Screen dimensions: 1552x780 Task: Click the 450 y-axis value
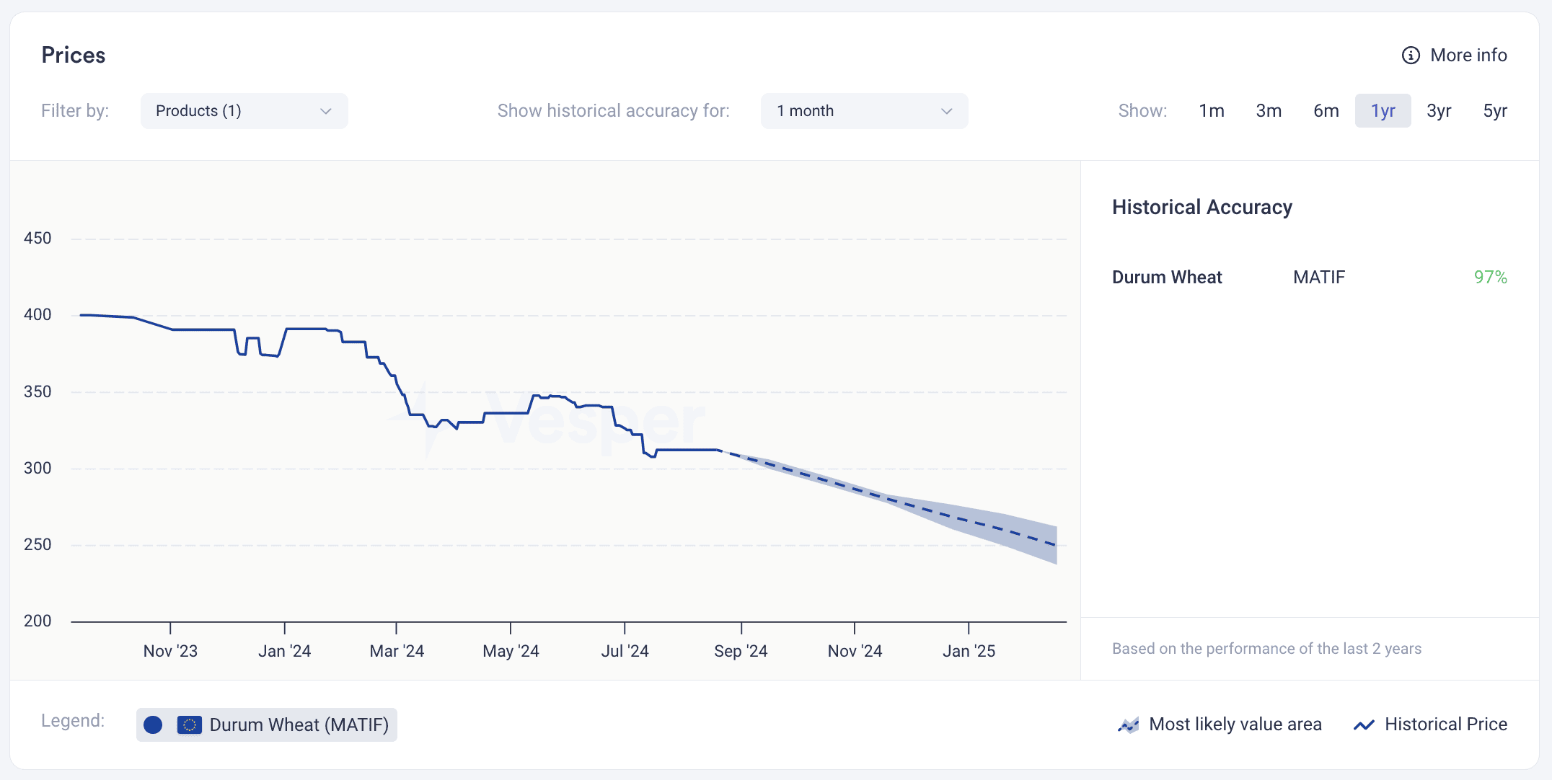click(38, 239)
